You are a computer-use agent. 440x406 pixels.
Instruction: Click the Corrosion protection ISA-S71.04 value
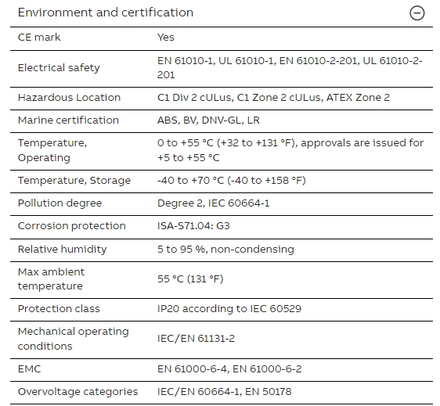pos(193,226)
